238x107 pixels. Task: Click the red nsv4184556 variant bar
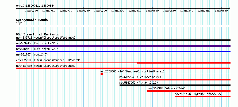[x=123, y=68]
